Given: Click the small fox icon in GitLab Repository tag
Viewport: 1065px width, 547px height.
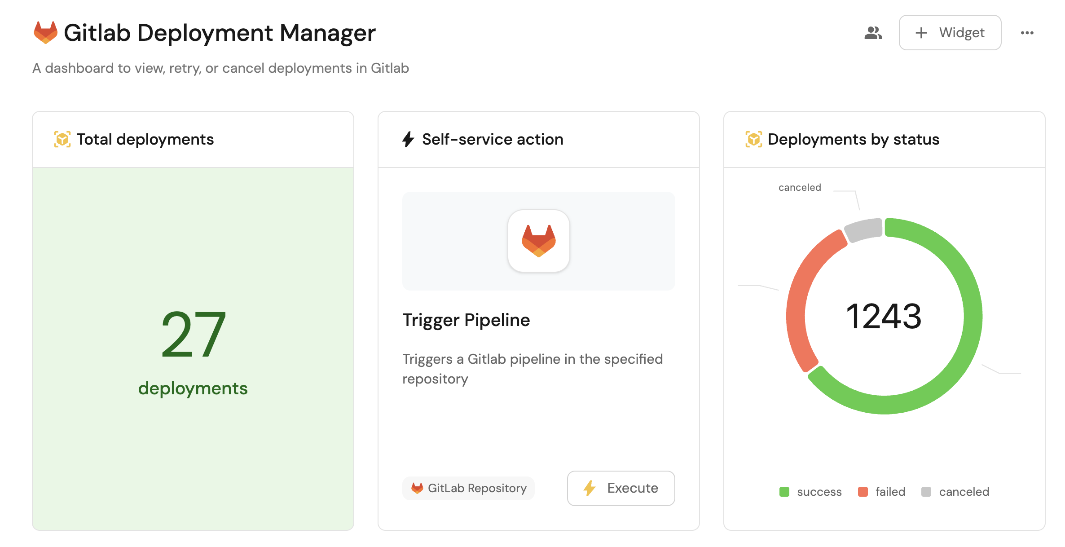Looking at the screenshot, I should coord(417,488).
